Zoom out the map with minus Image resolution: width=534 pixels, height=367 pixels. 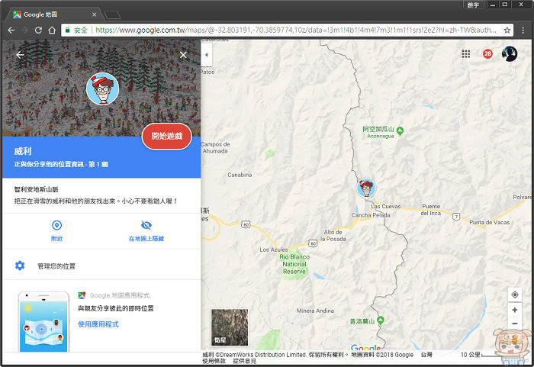coord(515,324)
